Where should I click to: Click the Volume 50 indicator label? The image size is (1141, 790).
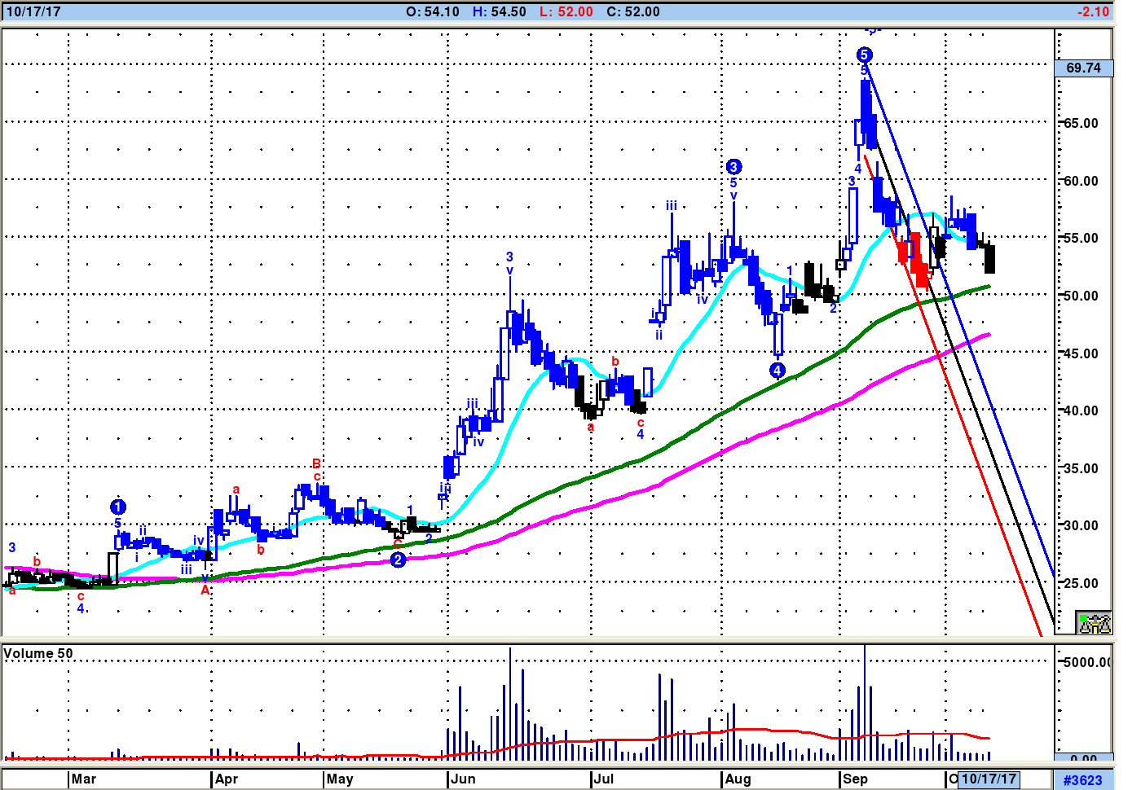38,653
